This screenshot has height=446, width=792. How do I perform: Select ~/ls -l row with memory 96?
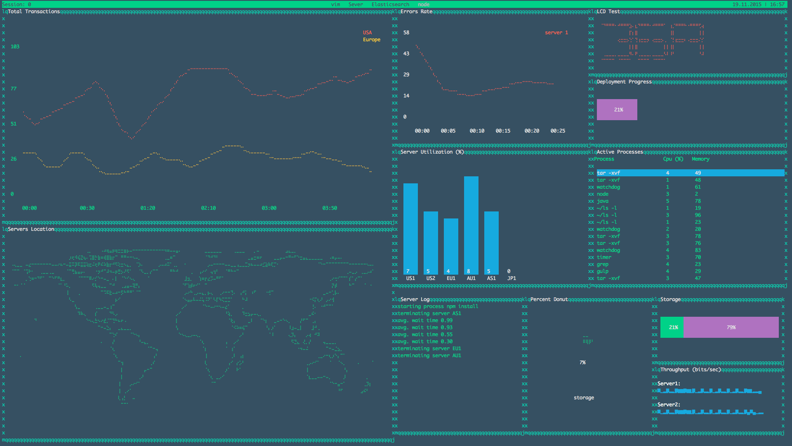[691, 215]
